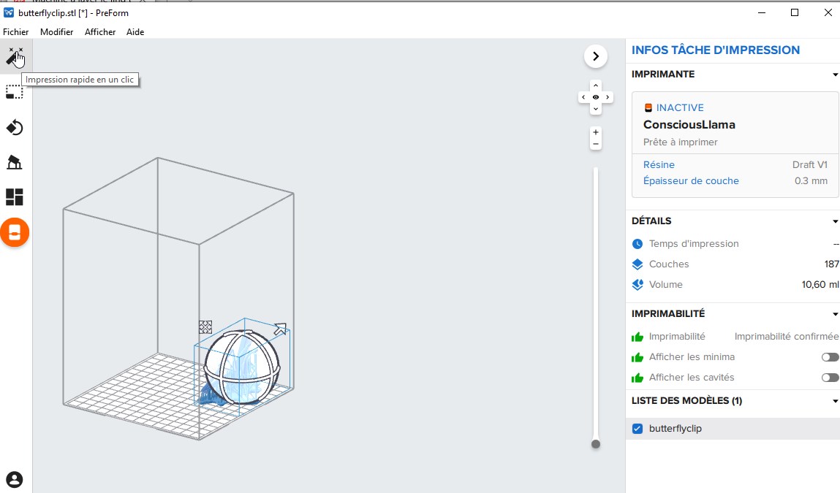Click the Épaisseur de couche link

(691, 181)
